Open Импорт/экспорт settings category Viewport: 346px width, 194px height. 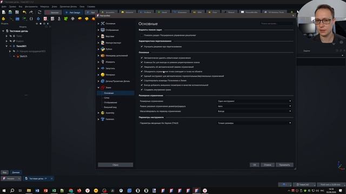(113, 43)
